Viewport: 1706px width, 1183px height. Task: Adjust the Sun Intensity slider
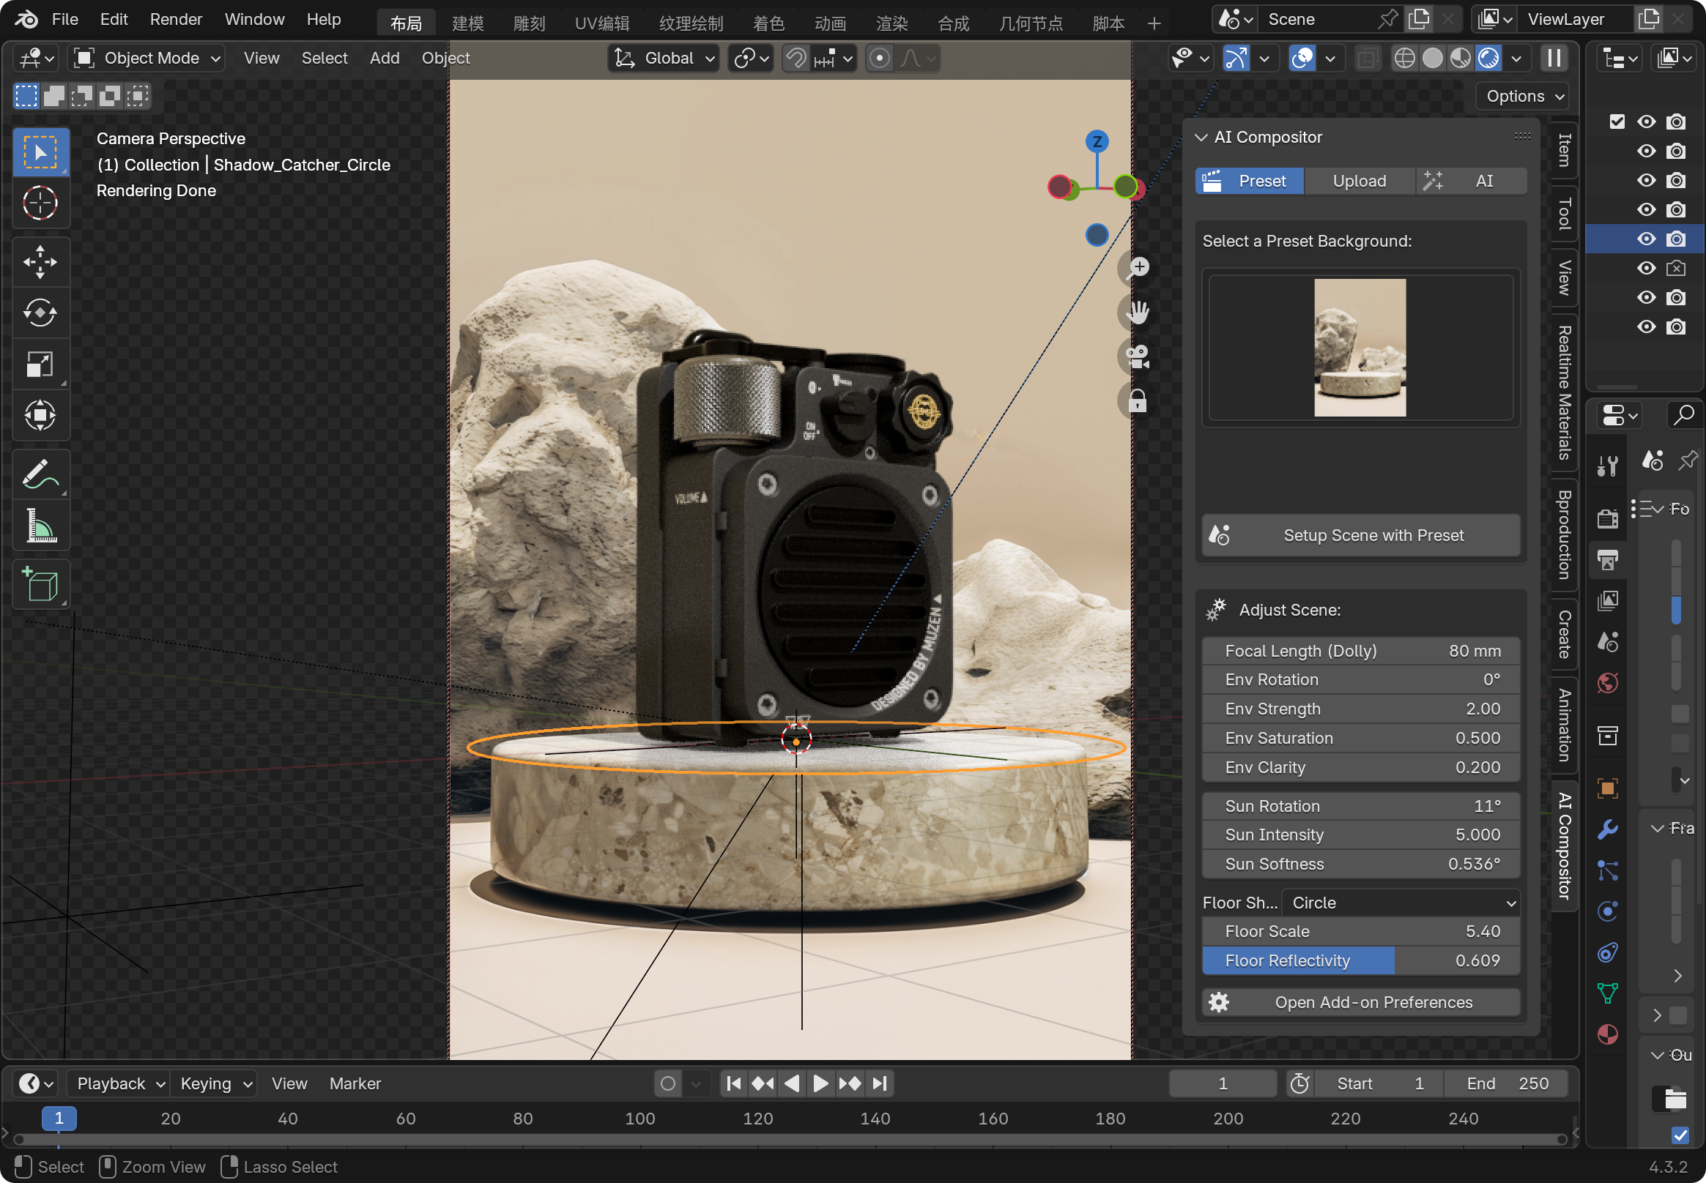(x=1361, y=835)
